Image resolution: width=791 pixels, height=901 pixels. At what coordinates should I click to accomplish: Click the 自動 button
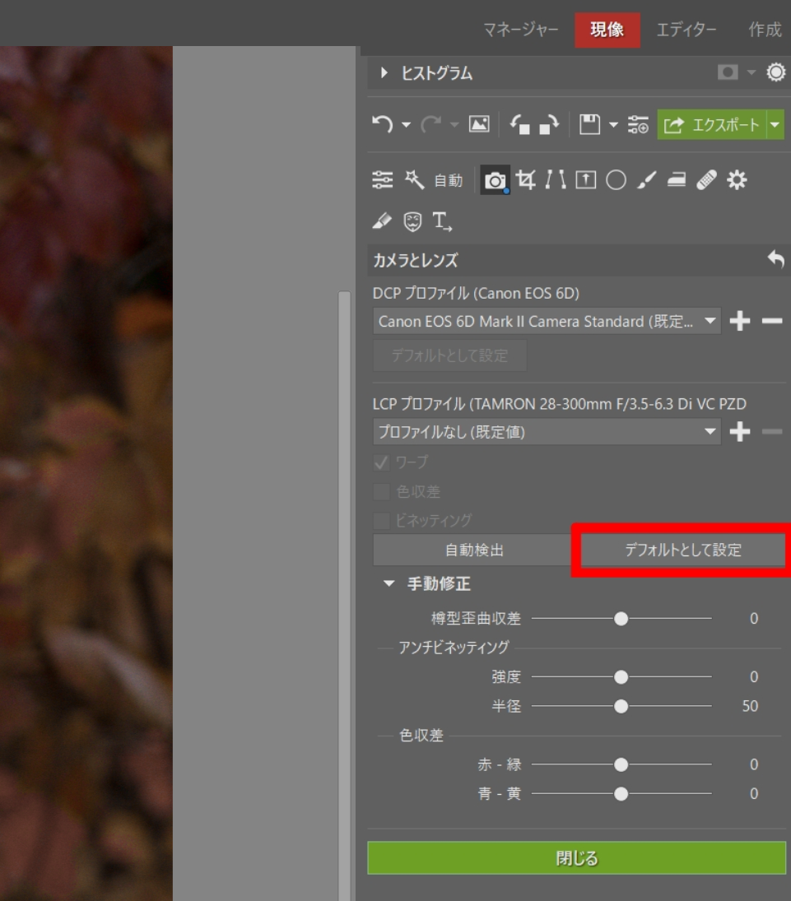point(448,180)
